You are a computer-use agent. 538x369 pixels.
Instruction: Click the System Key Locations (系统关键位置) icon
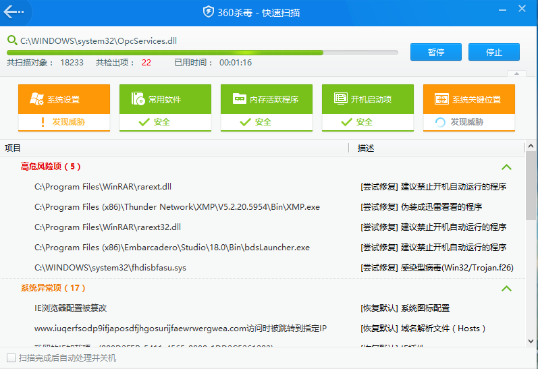pyautogui.click(x=441, y=99)
